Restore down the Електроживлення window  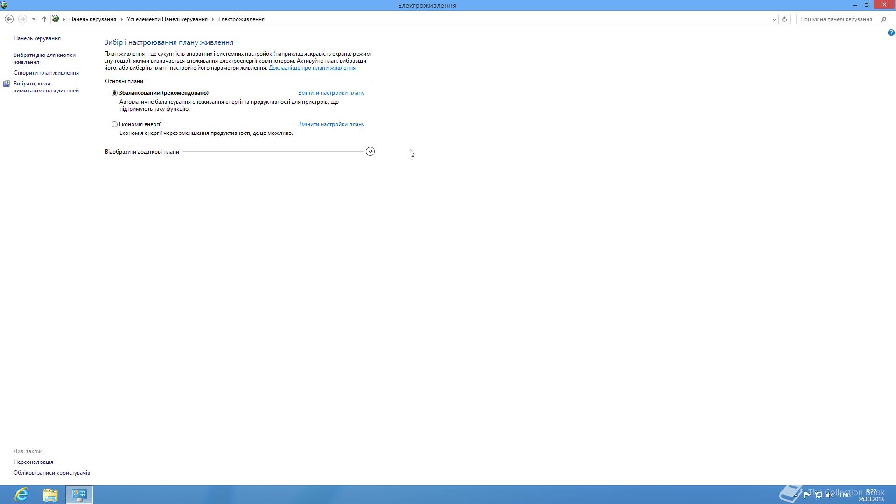867,5
